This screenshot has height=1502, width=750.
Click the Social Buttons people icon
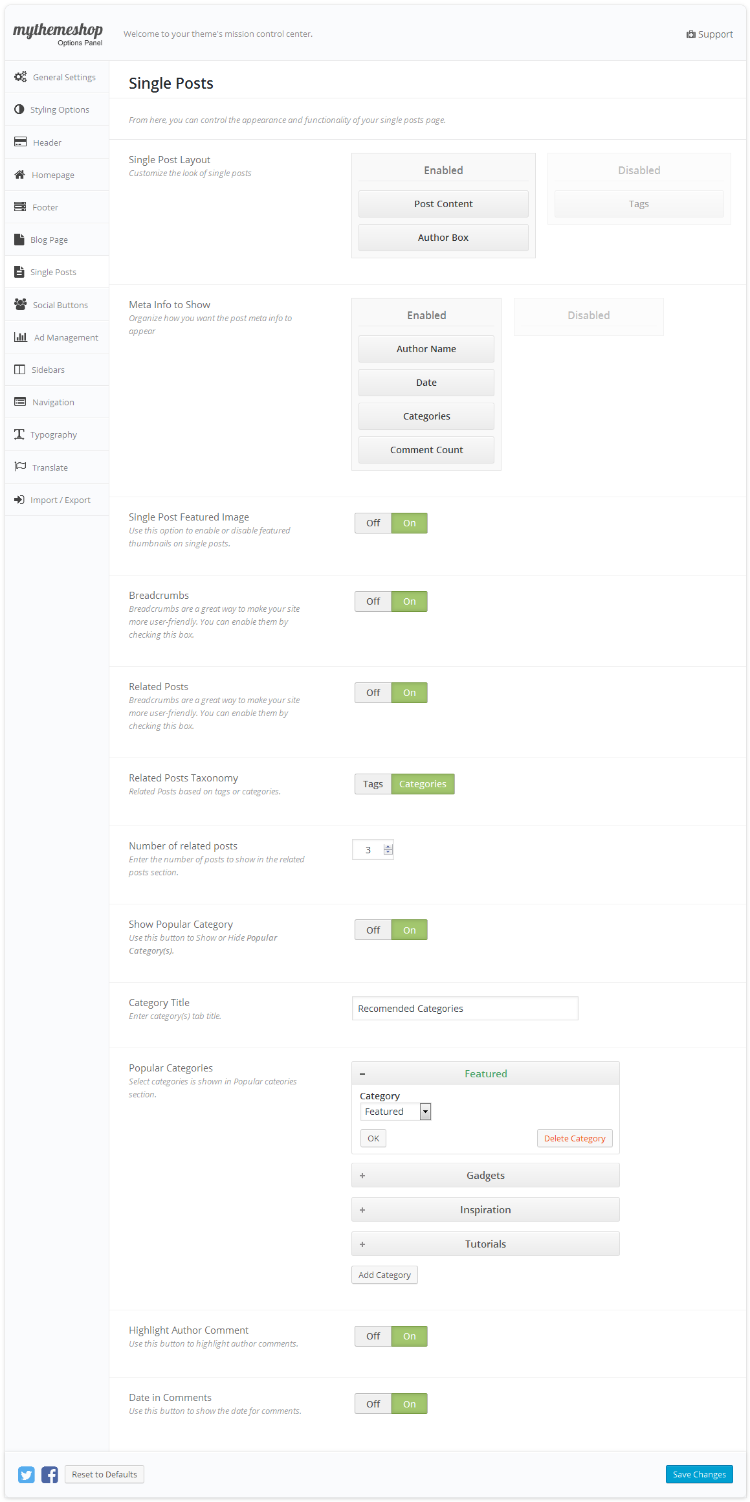(21, 304)
